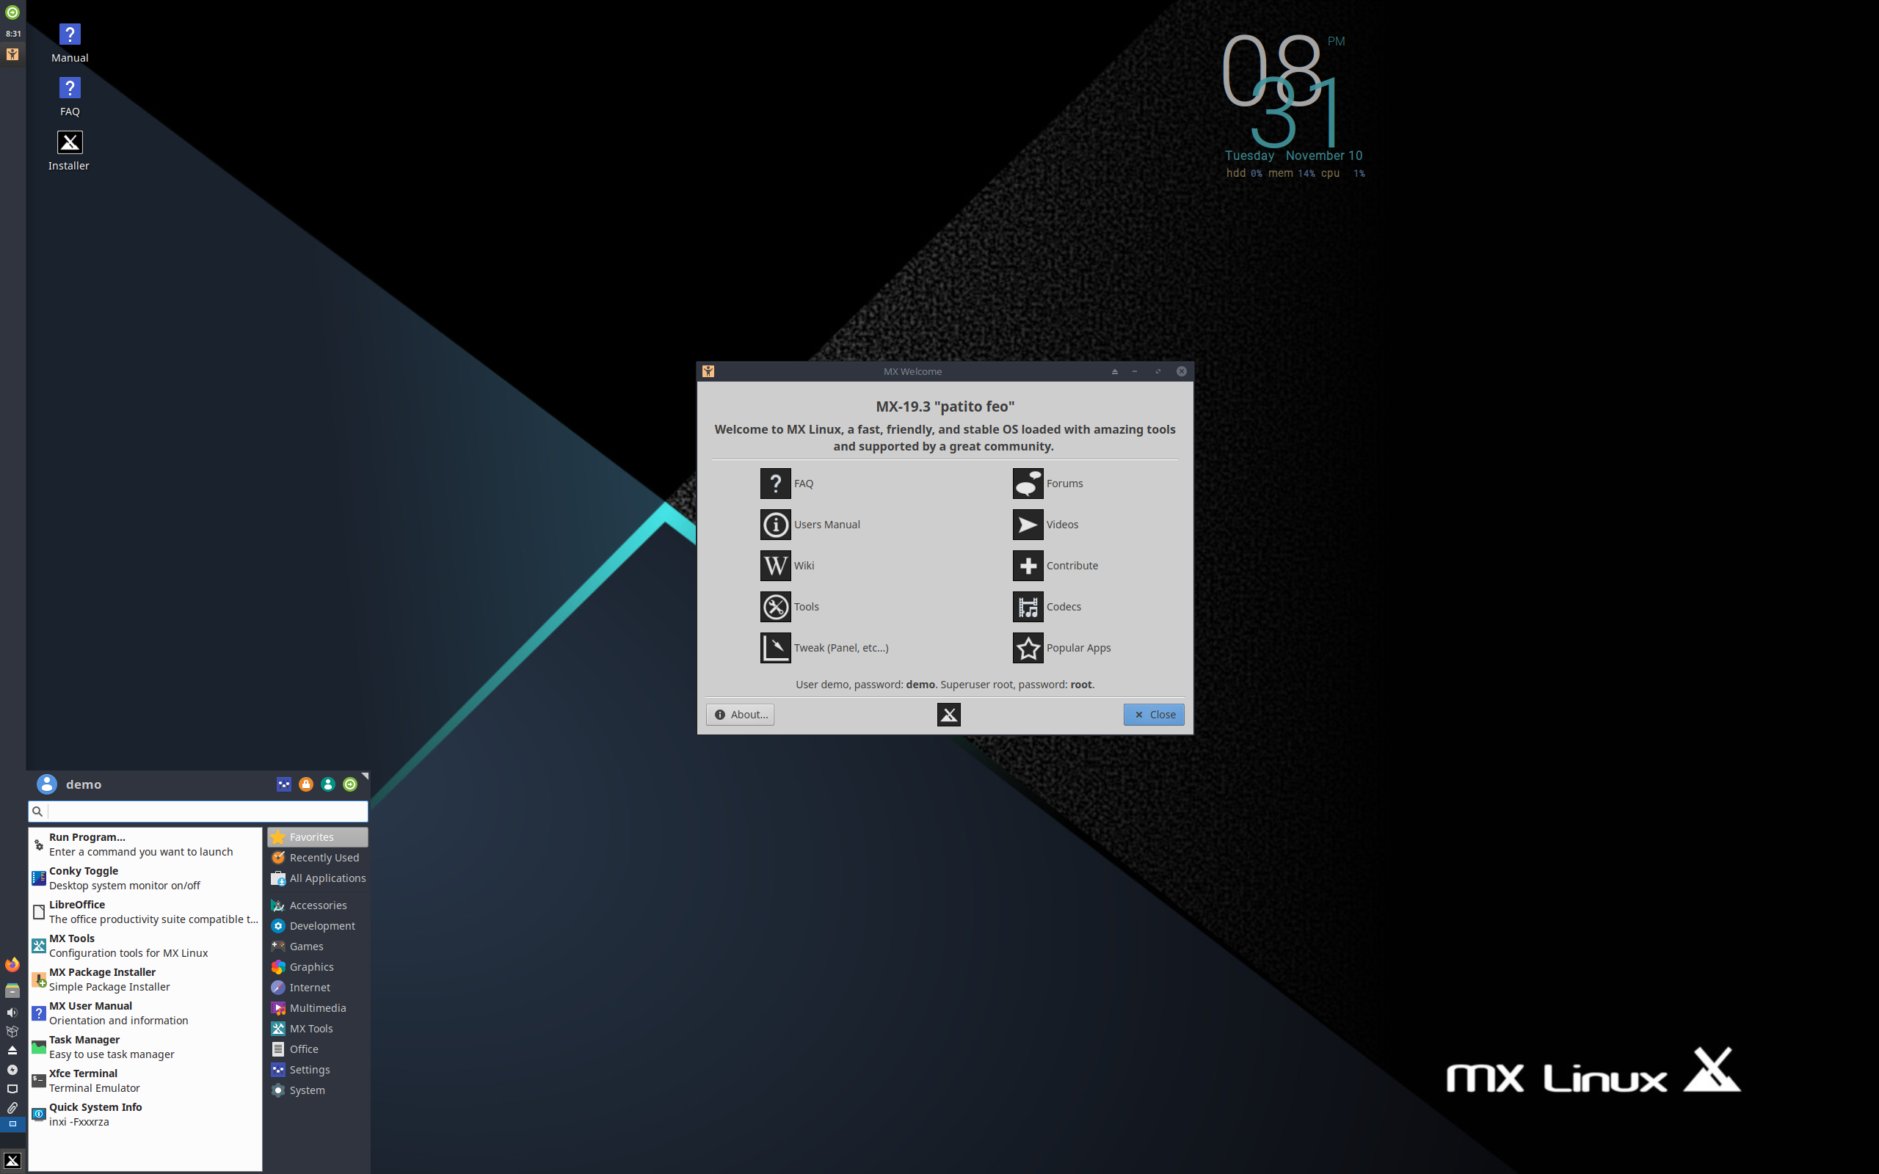The image size is (1879, 1174).
Task: Click the Codecs icon in MX Welcome
Action: point(1030,606)
